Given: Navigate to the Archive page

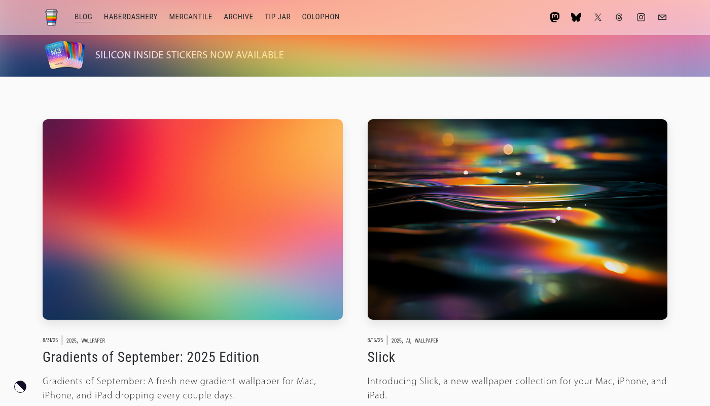Looking at the screenshot, I should coord(238,17).
